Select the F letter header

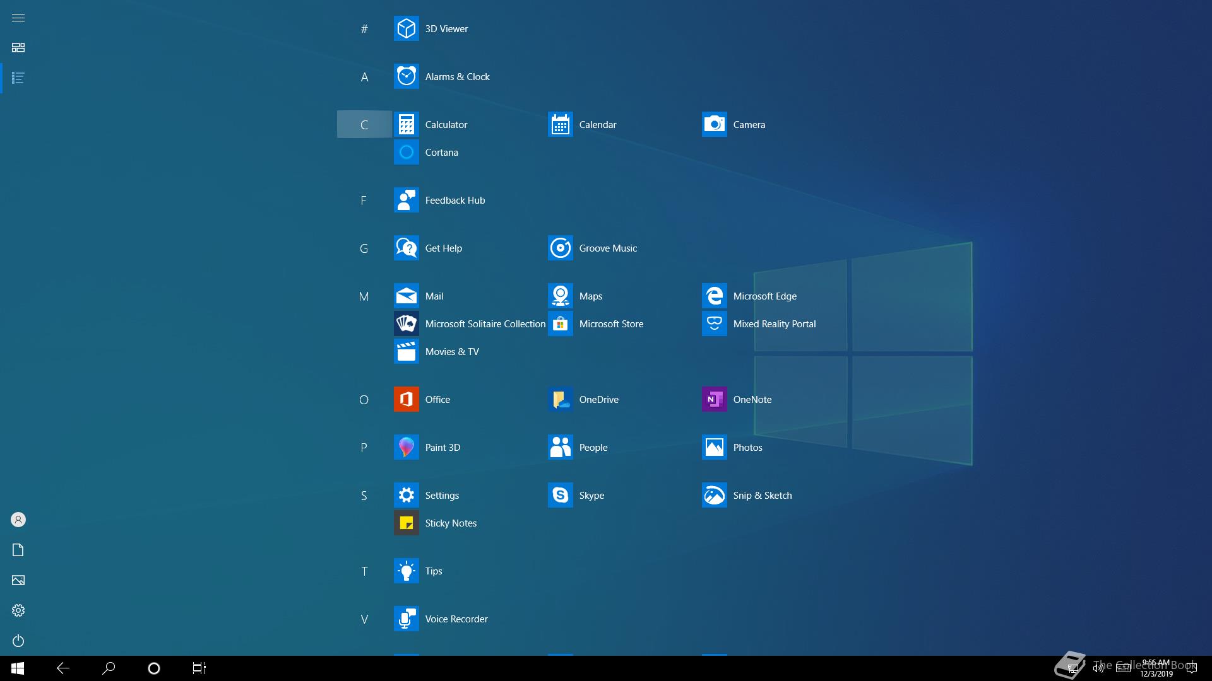click(364, 200)
